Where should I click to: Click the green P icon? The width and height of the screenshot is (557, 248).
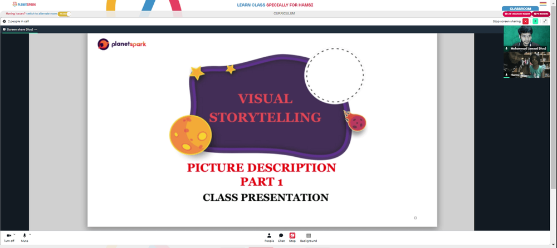(x=535, y=21)
